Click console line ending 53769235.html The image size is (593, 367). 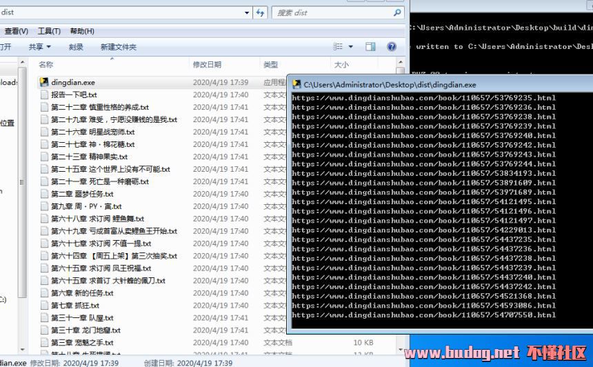tap(423, 98)
